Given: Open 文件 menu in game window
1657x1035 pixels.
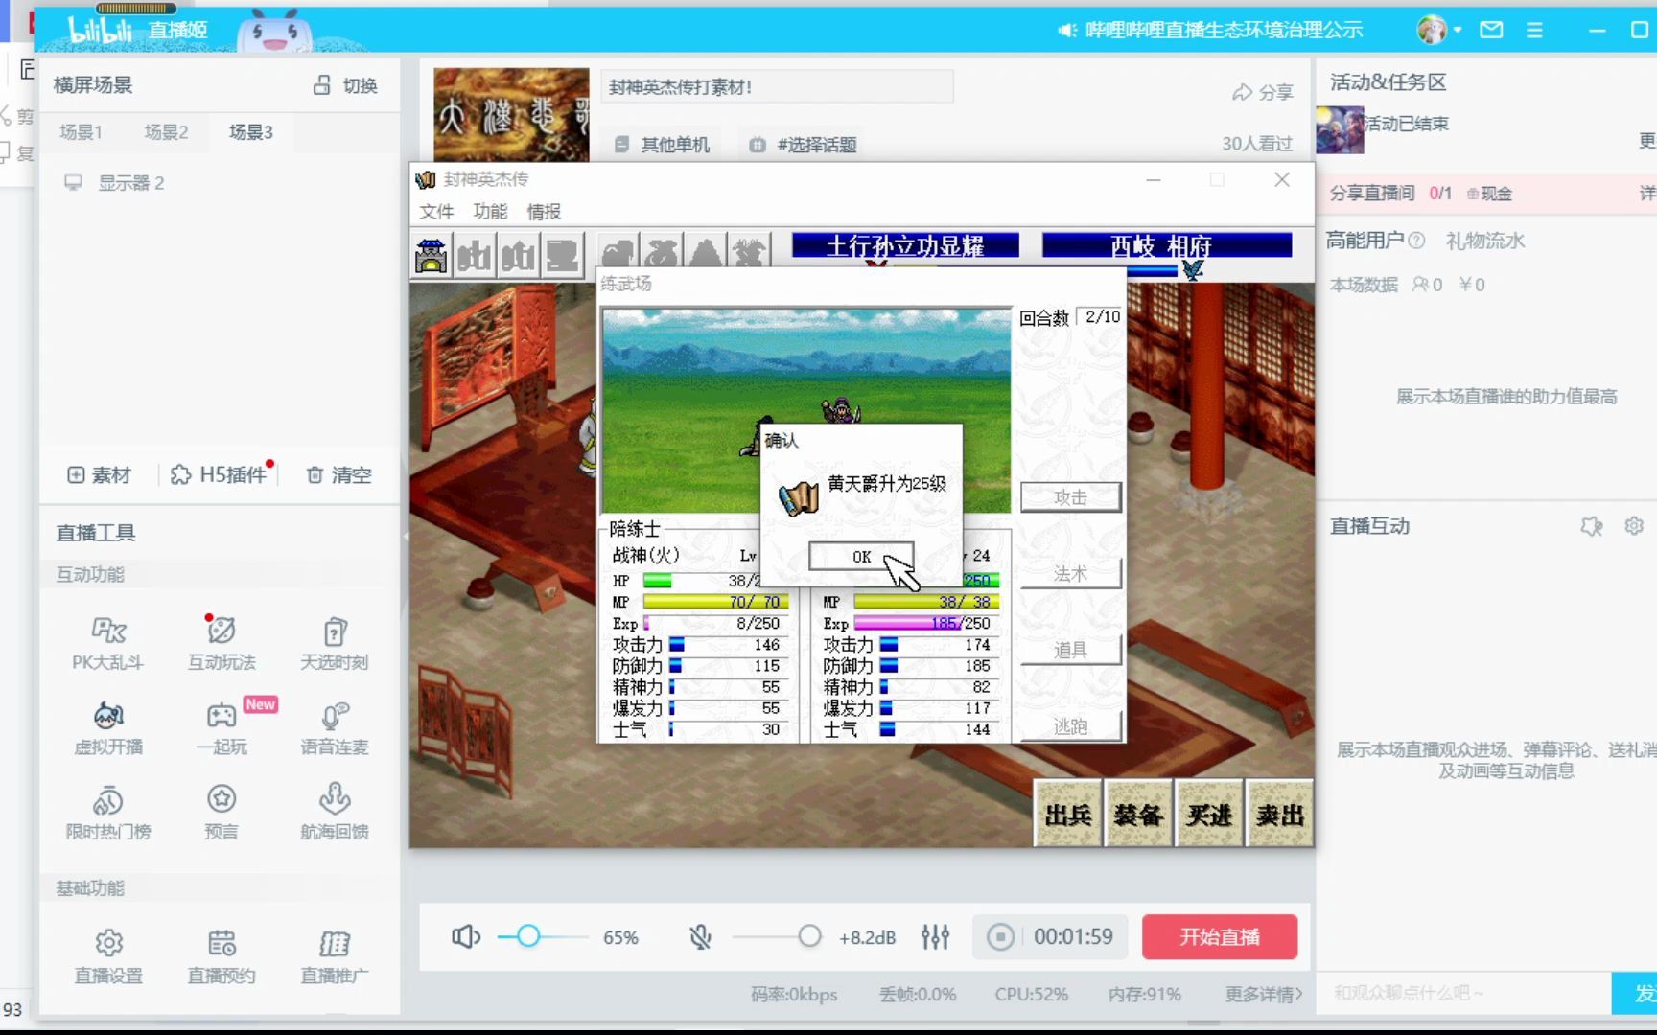Looking at the screenshot, I should pos(436,211).
